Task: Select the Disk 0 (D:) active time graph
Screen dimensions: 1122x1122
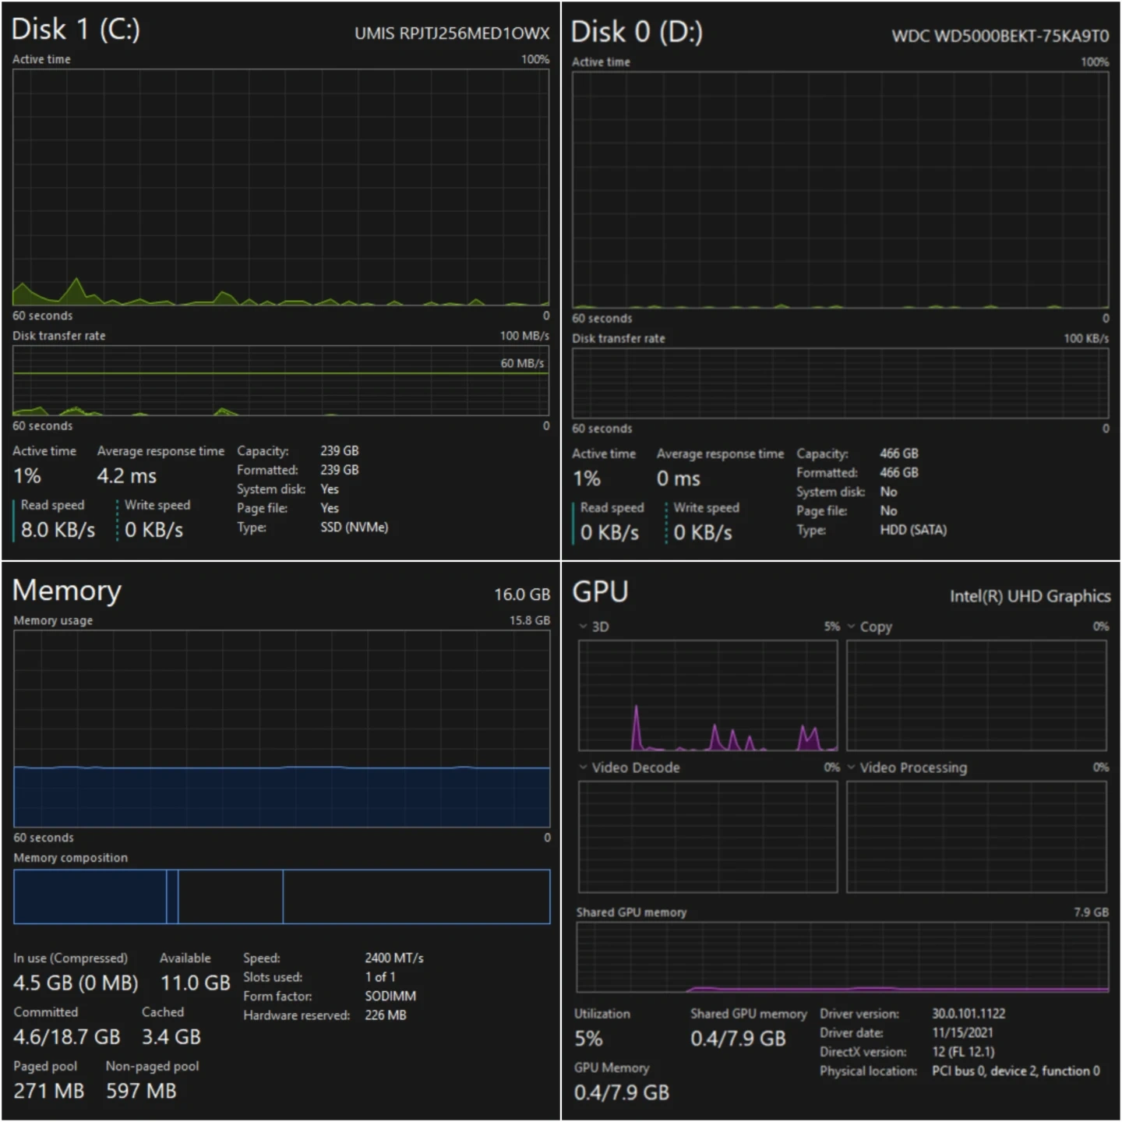Action: click(x=840, y=190)
